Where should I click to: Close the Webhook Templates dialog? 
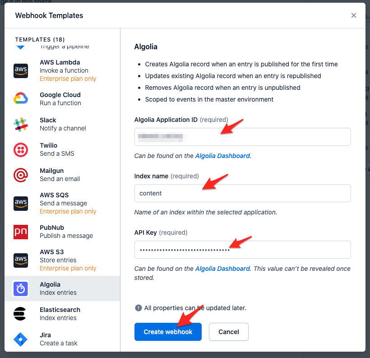353,15
